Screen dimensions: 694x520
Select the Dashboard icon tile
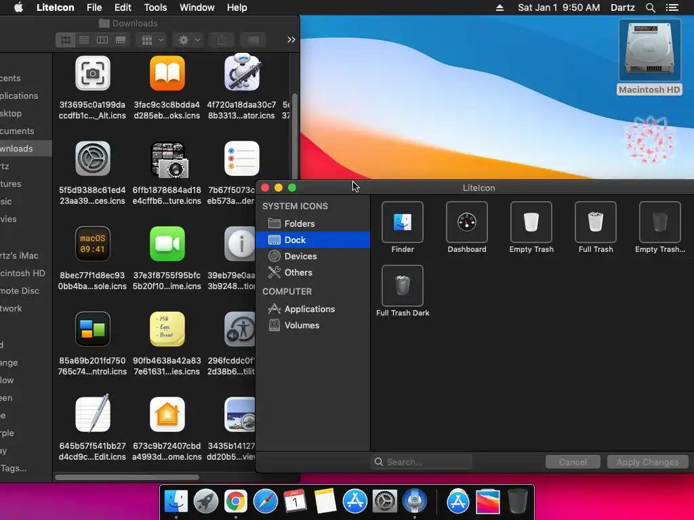point(466,222)
